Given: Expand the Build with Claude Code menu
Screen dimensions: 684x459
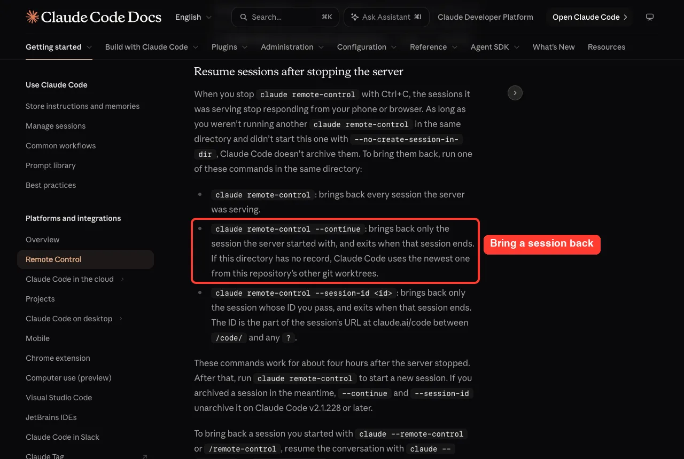Looking at the screenshot, I should 152,47.
